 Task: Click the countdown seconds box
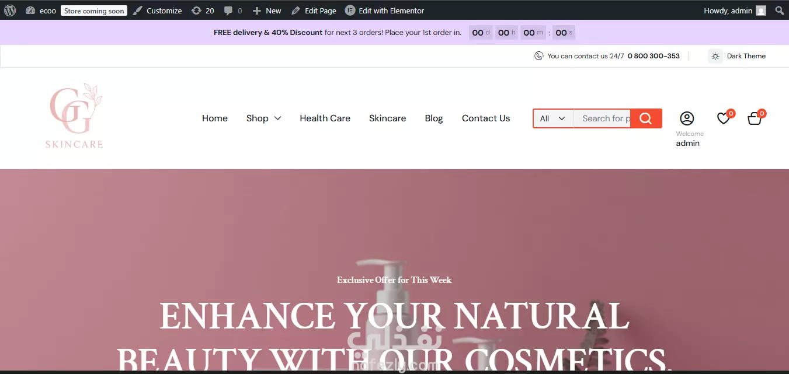coord(564,33)
